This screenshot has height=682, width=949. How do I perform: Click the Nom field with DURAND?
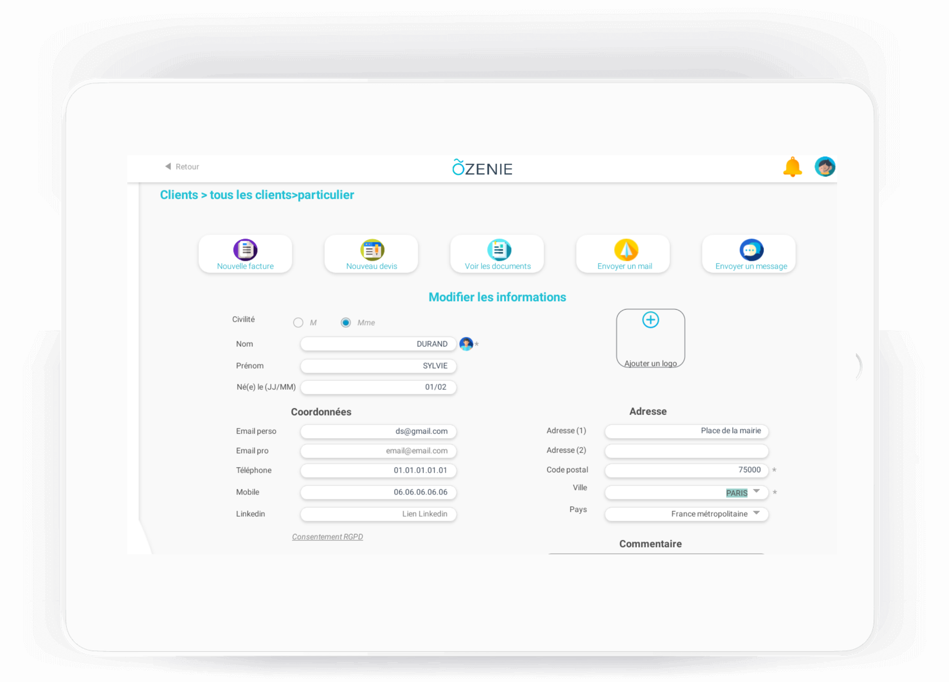(x=378, y=344)
